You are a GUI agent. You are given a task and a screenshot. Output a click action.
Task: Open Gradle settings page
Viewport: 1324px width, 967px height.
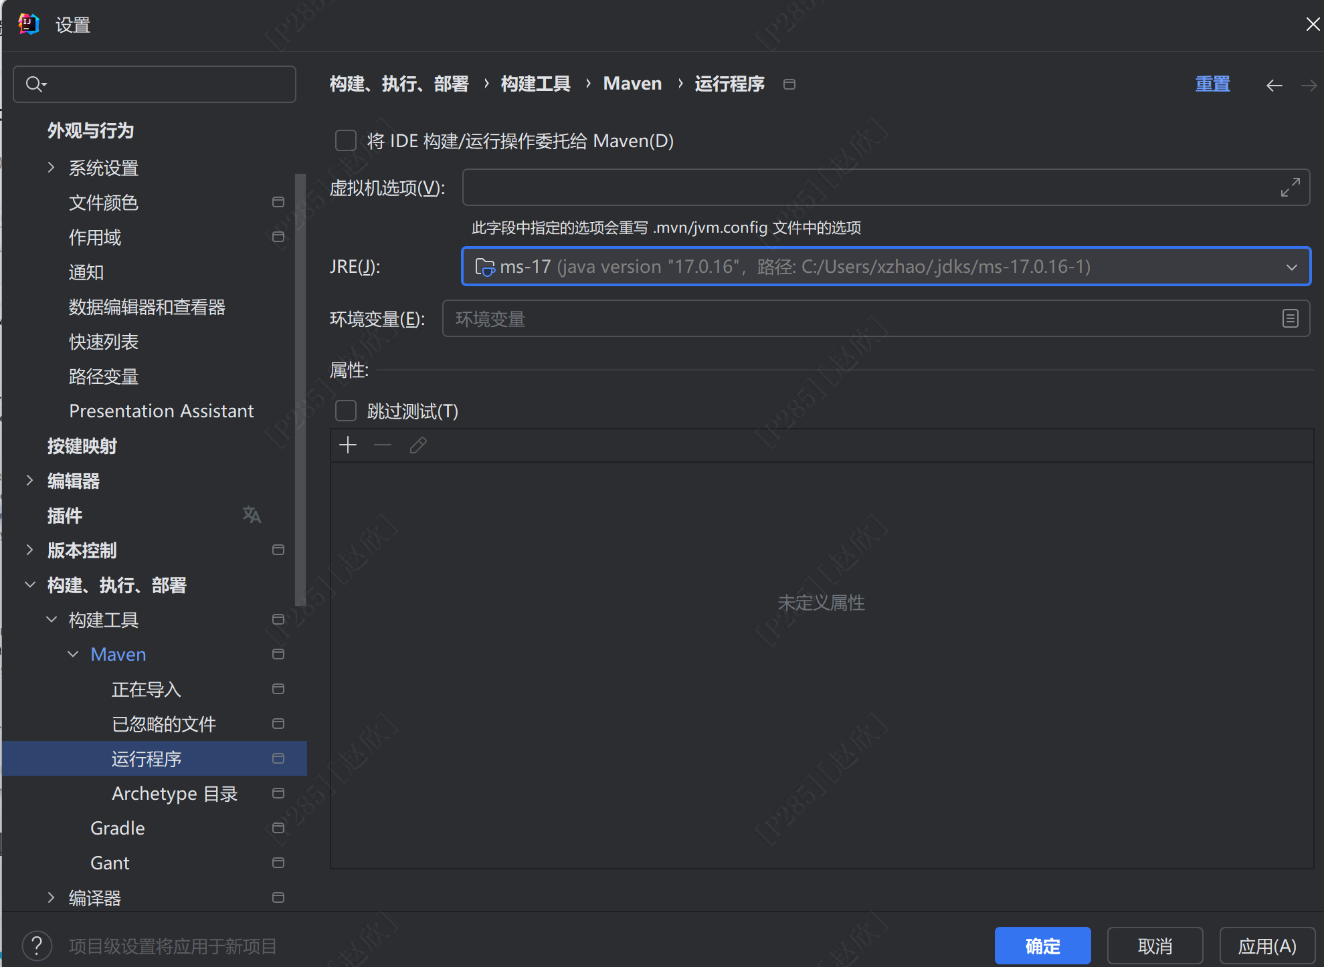pos(117,828)
